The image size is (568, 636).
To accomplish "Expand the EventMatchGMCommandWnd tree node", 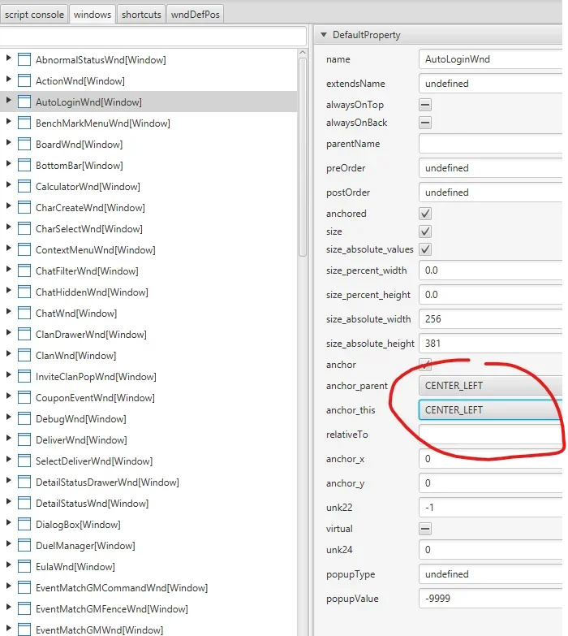I will click(x=8, y=586).
